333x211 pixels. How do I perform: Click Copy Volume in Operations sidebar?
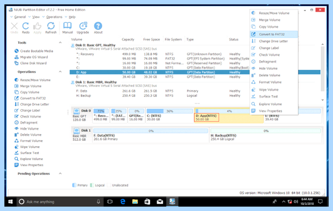point(30,92)
